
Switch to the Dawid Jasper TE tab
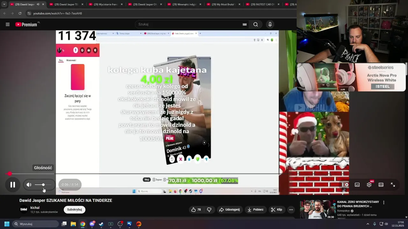pyautogui.click(x=66, y=4)
